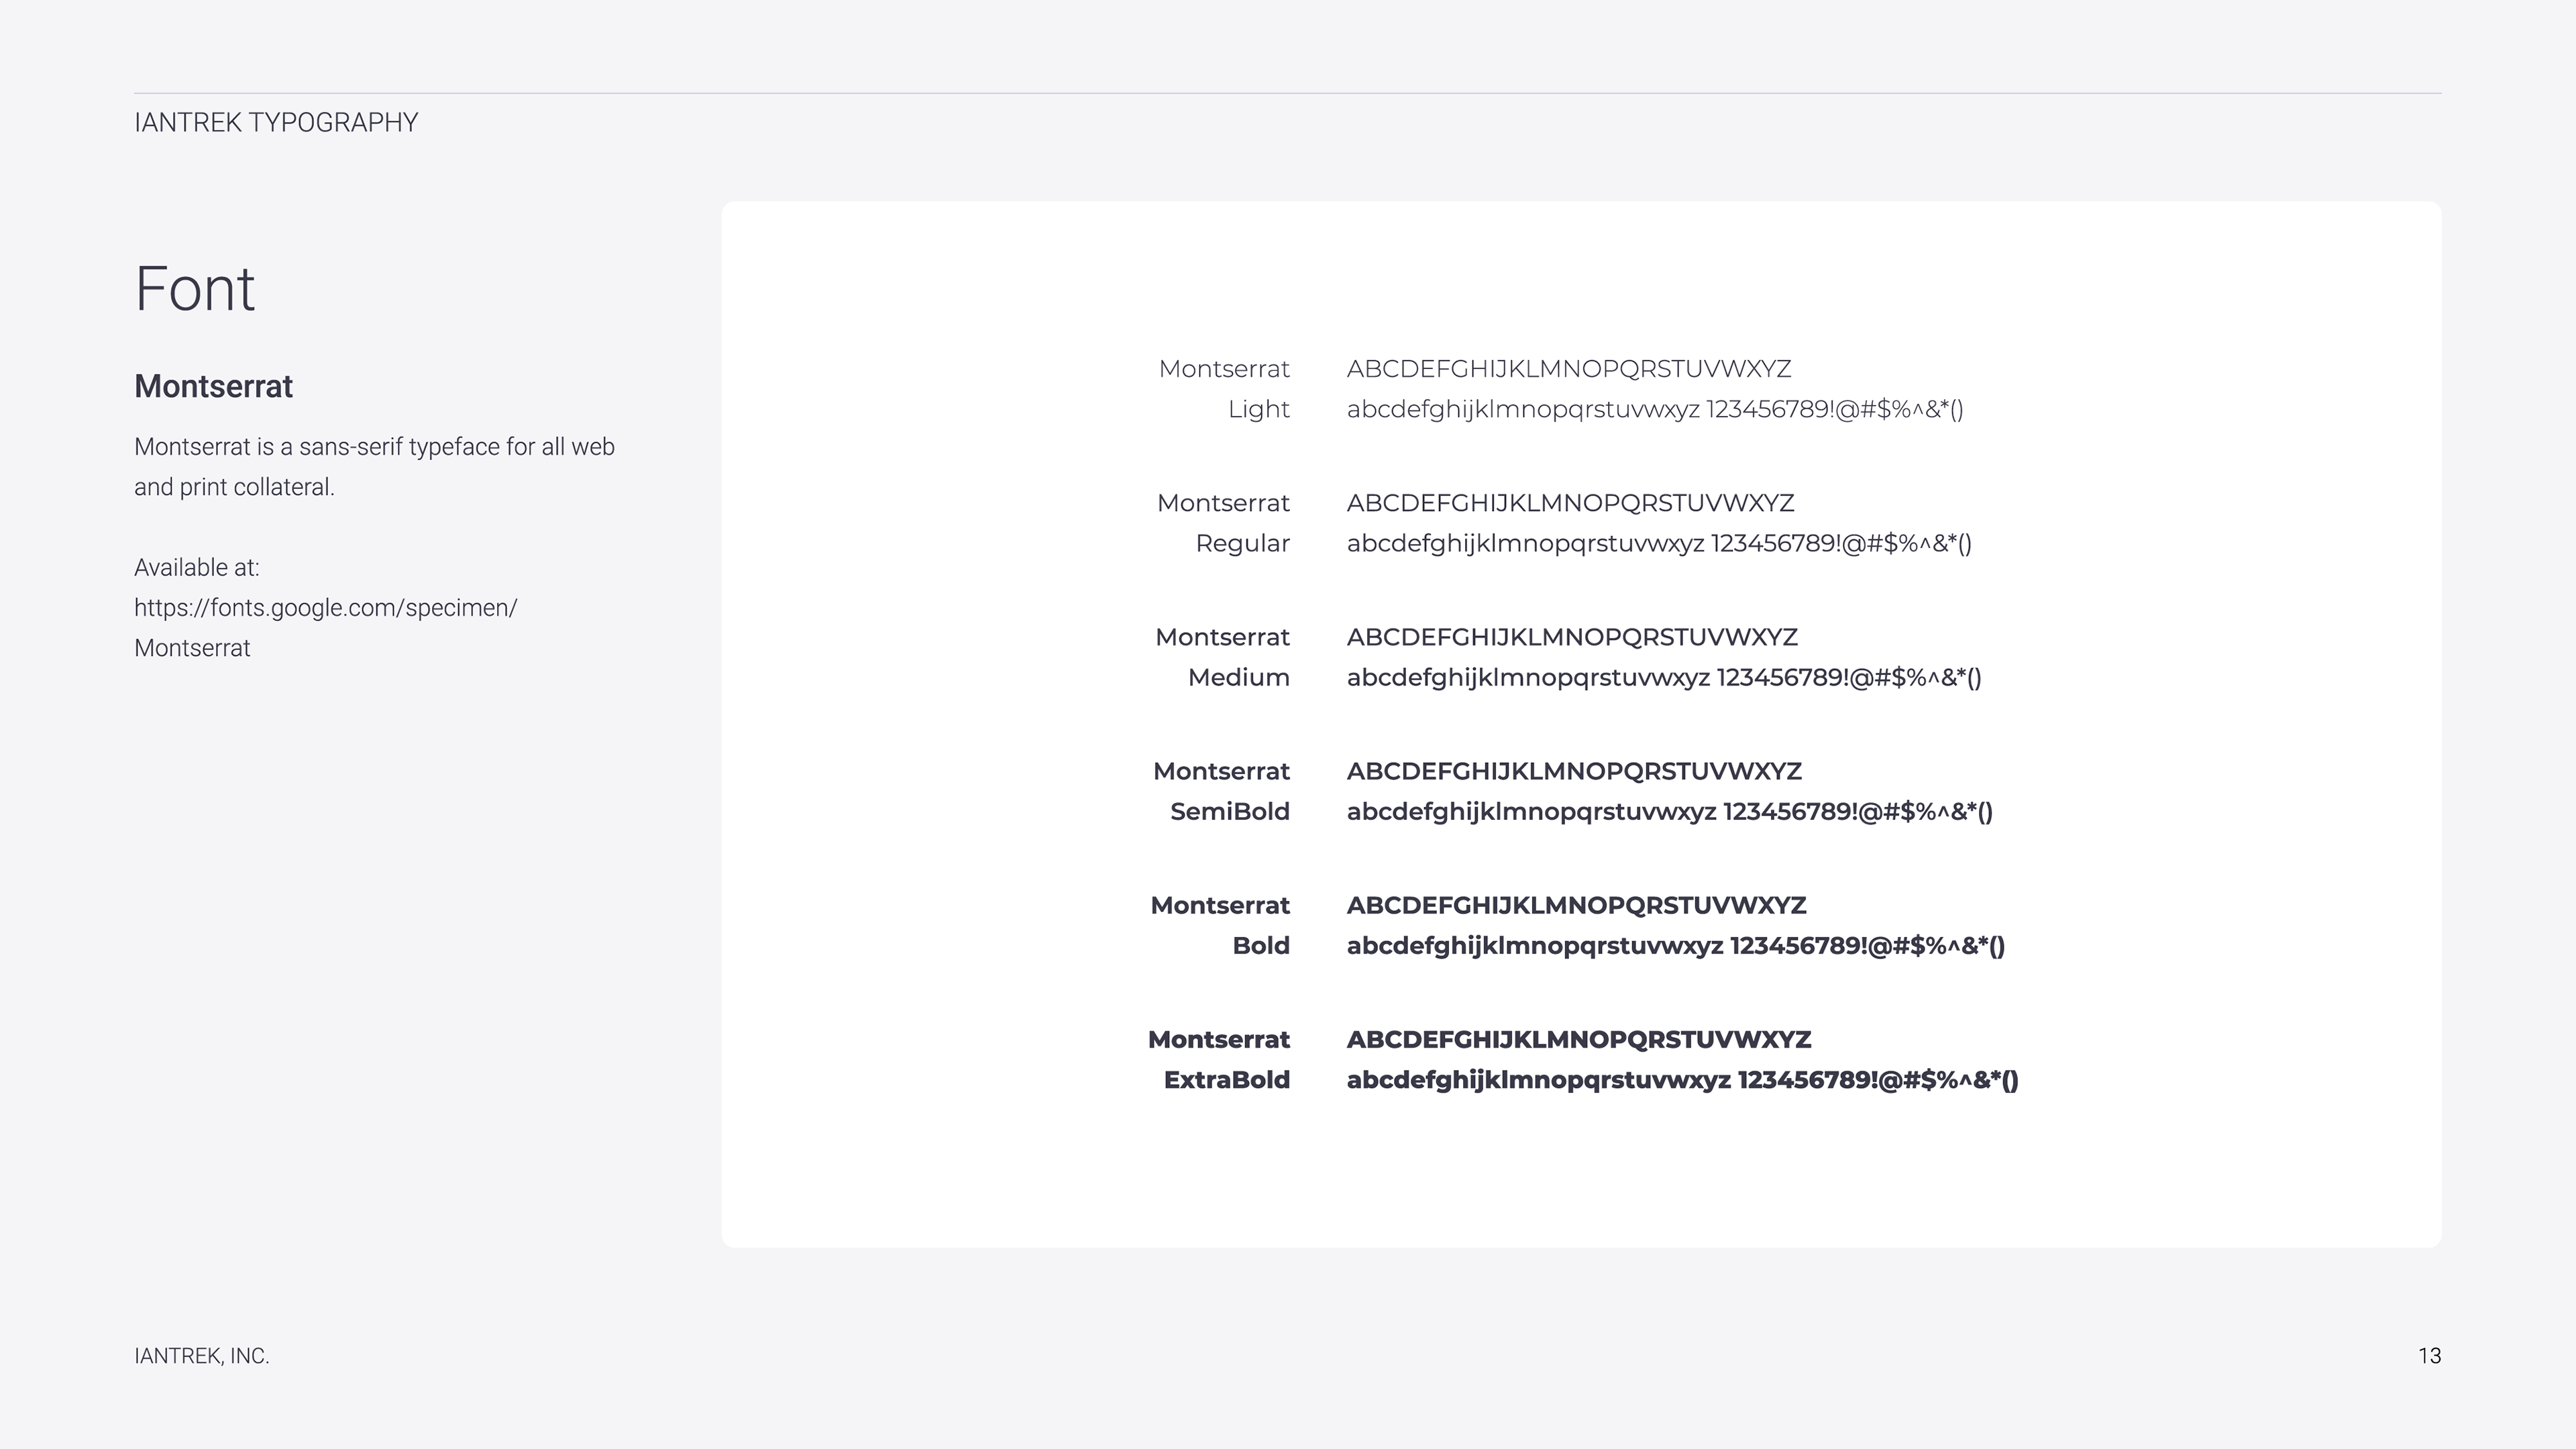This screenshot has width=2576, height=1449.
Task: Select the Montserrat Light label
Action: point(1224,389)
